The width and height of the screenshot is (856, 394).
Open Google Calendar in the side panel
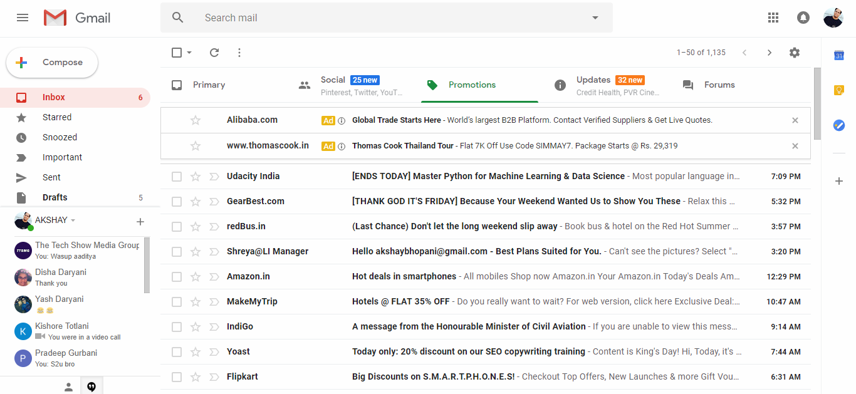coord(839,56)
